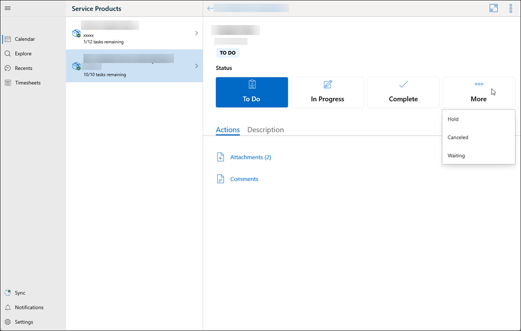Switch to the Actions tab
Screen dimensions: 521x331
pyautogui.click(x=228, y=130)
